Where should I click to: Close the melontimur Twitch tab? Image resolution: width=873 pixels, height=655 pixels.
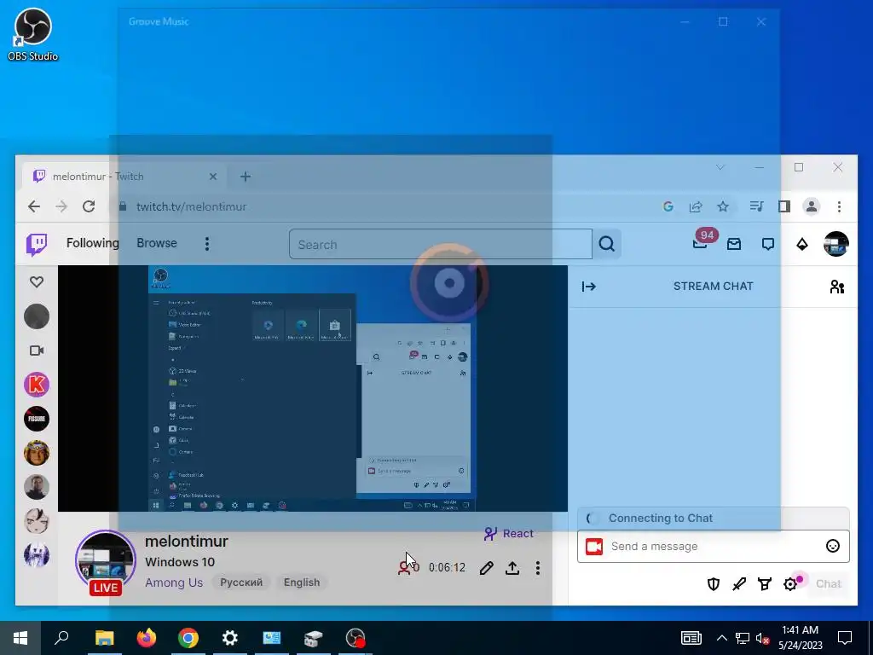click(212, 177)
